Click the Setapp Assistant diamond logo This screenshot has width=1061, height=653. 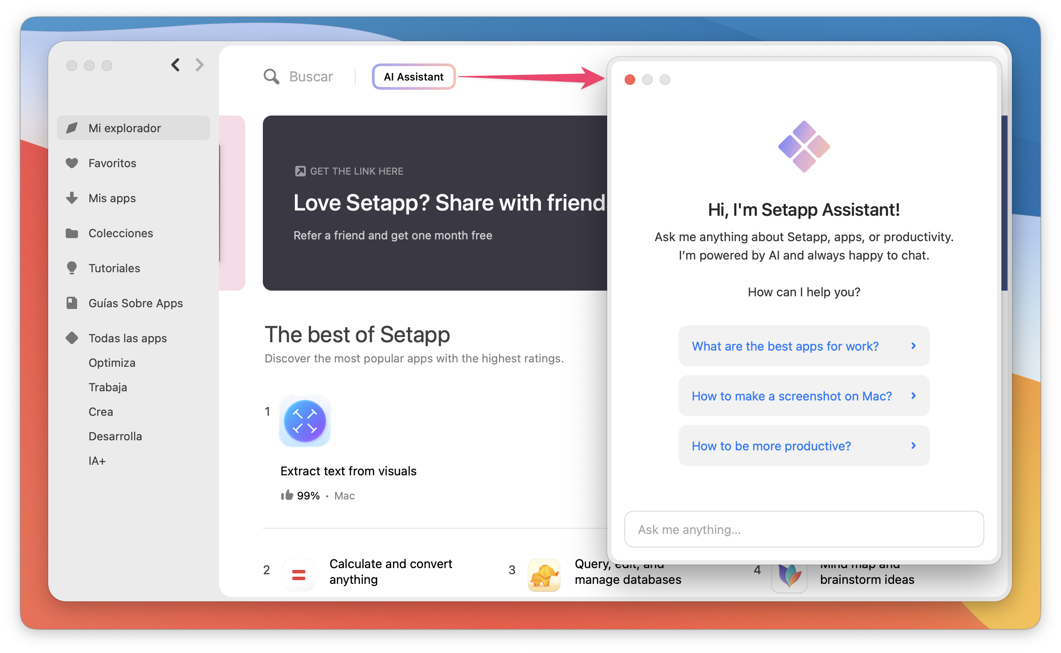point(804,147)
